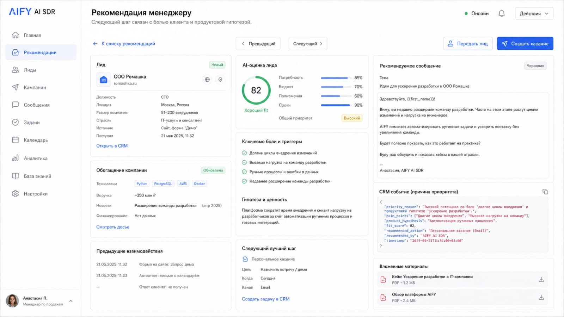This screenshot has width=564, height=317.
Task: Click the Главная home icon in sidebar
Action: [x=15, y=35]
